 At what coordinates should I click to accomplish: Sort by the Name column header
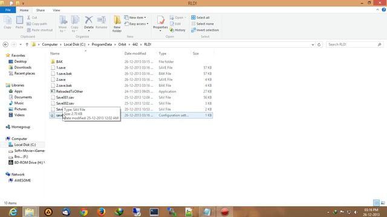tap(55, 54)
